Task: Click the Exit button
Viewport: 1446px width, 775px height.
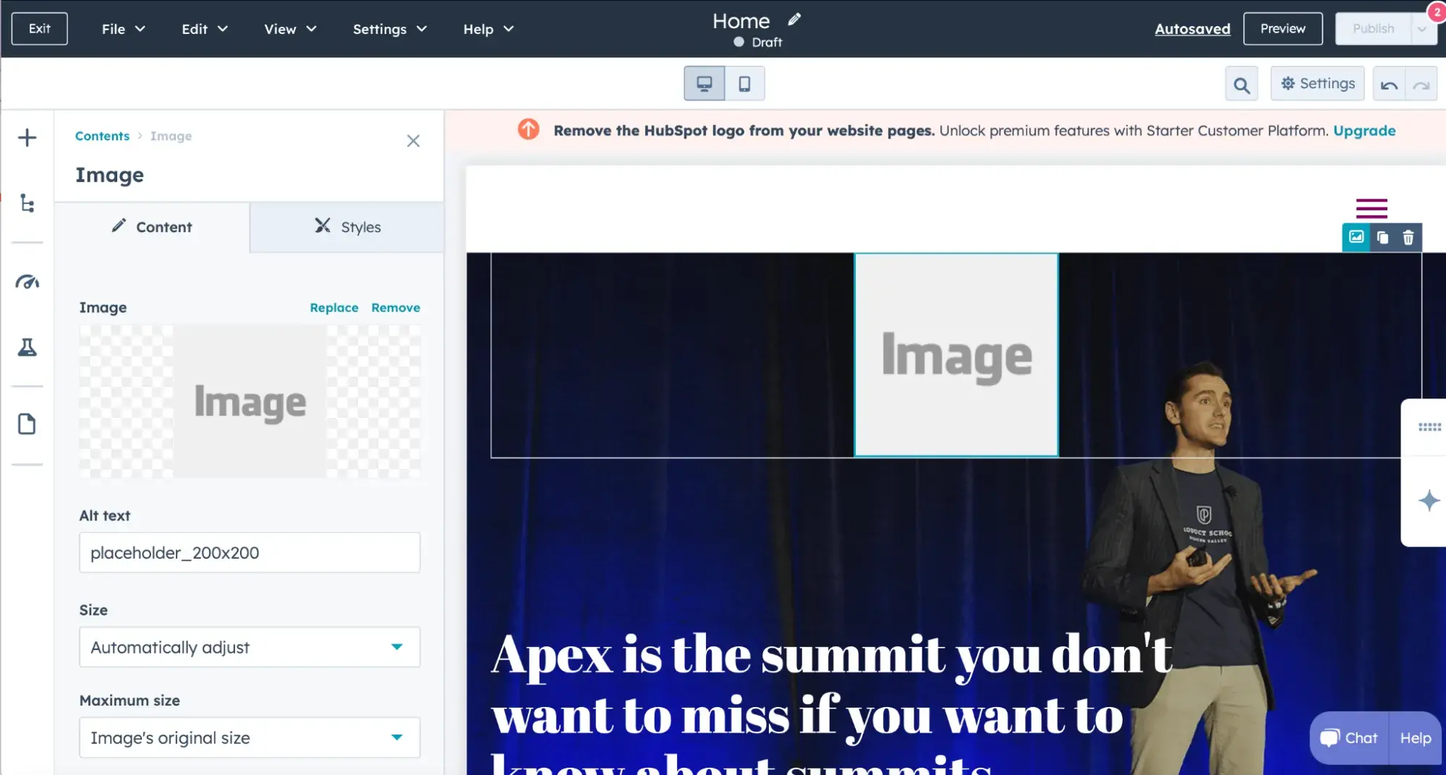Action: click(x=40, y=29)
